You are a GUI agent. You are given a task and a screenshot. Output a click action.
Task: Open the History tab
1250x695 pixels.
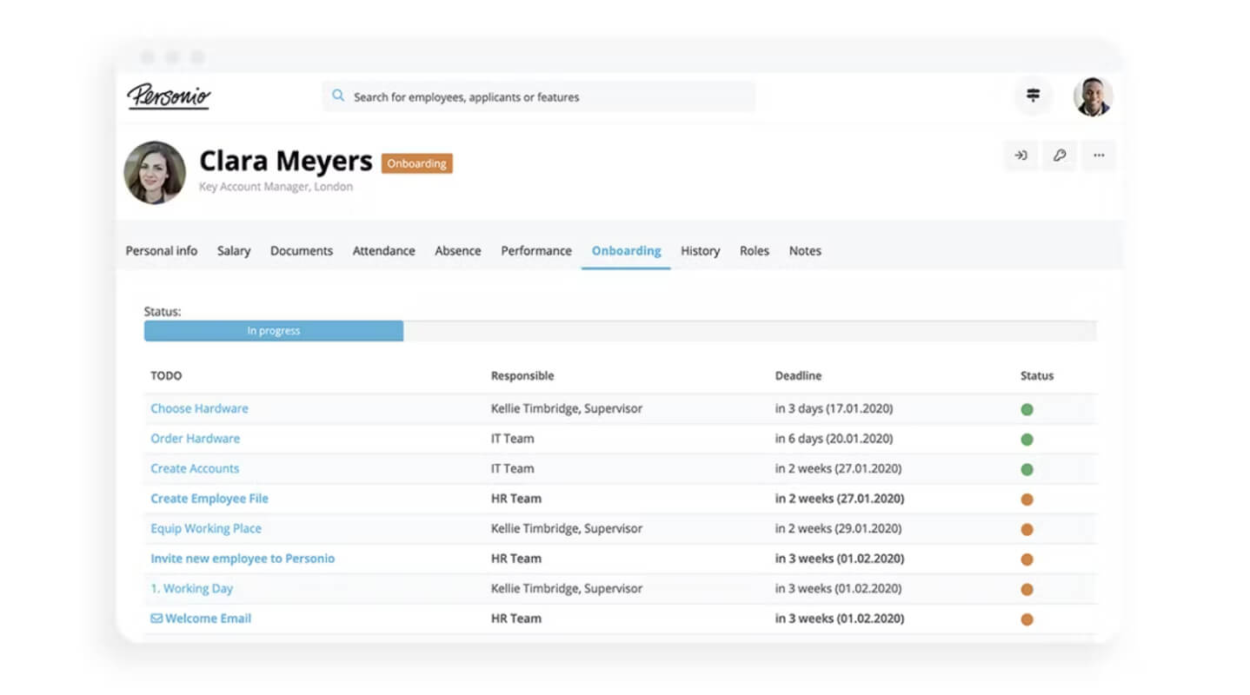[700, 250]
